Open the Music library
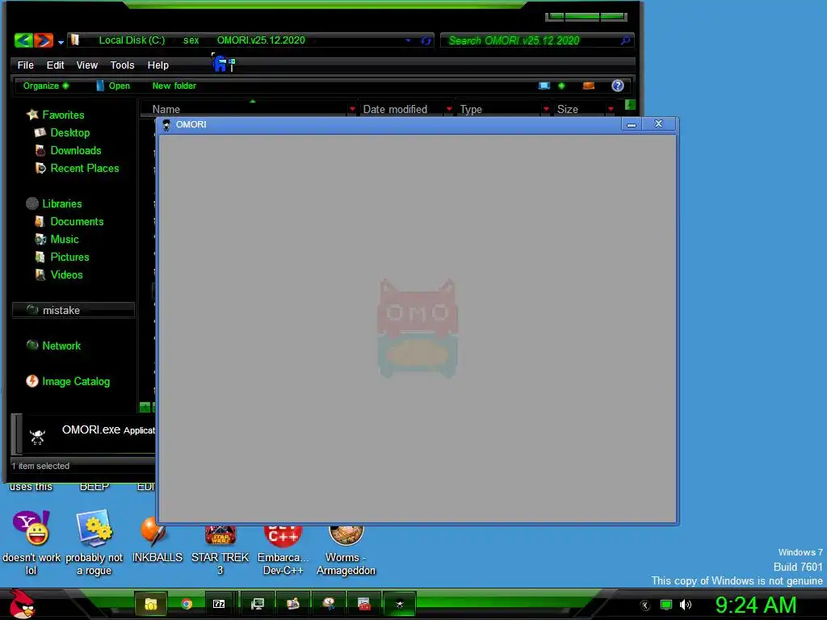The width and height of the screenshot is (827, 620). tap(57, 239)
